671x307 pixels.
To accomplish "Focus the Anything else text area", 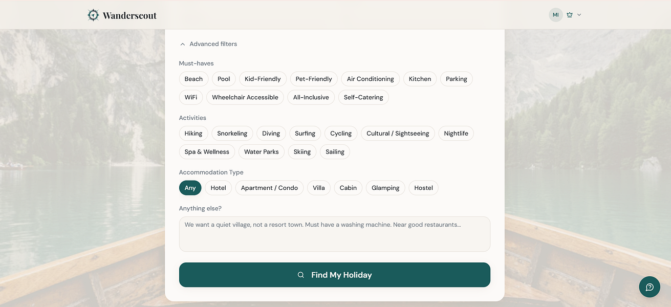I will (335, 234).
